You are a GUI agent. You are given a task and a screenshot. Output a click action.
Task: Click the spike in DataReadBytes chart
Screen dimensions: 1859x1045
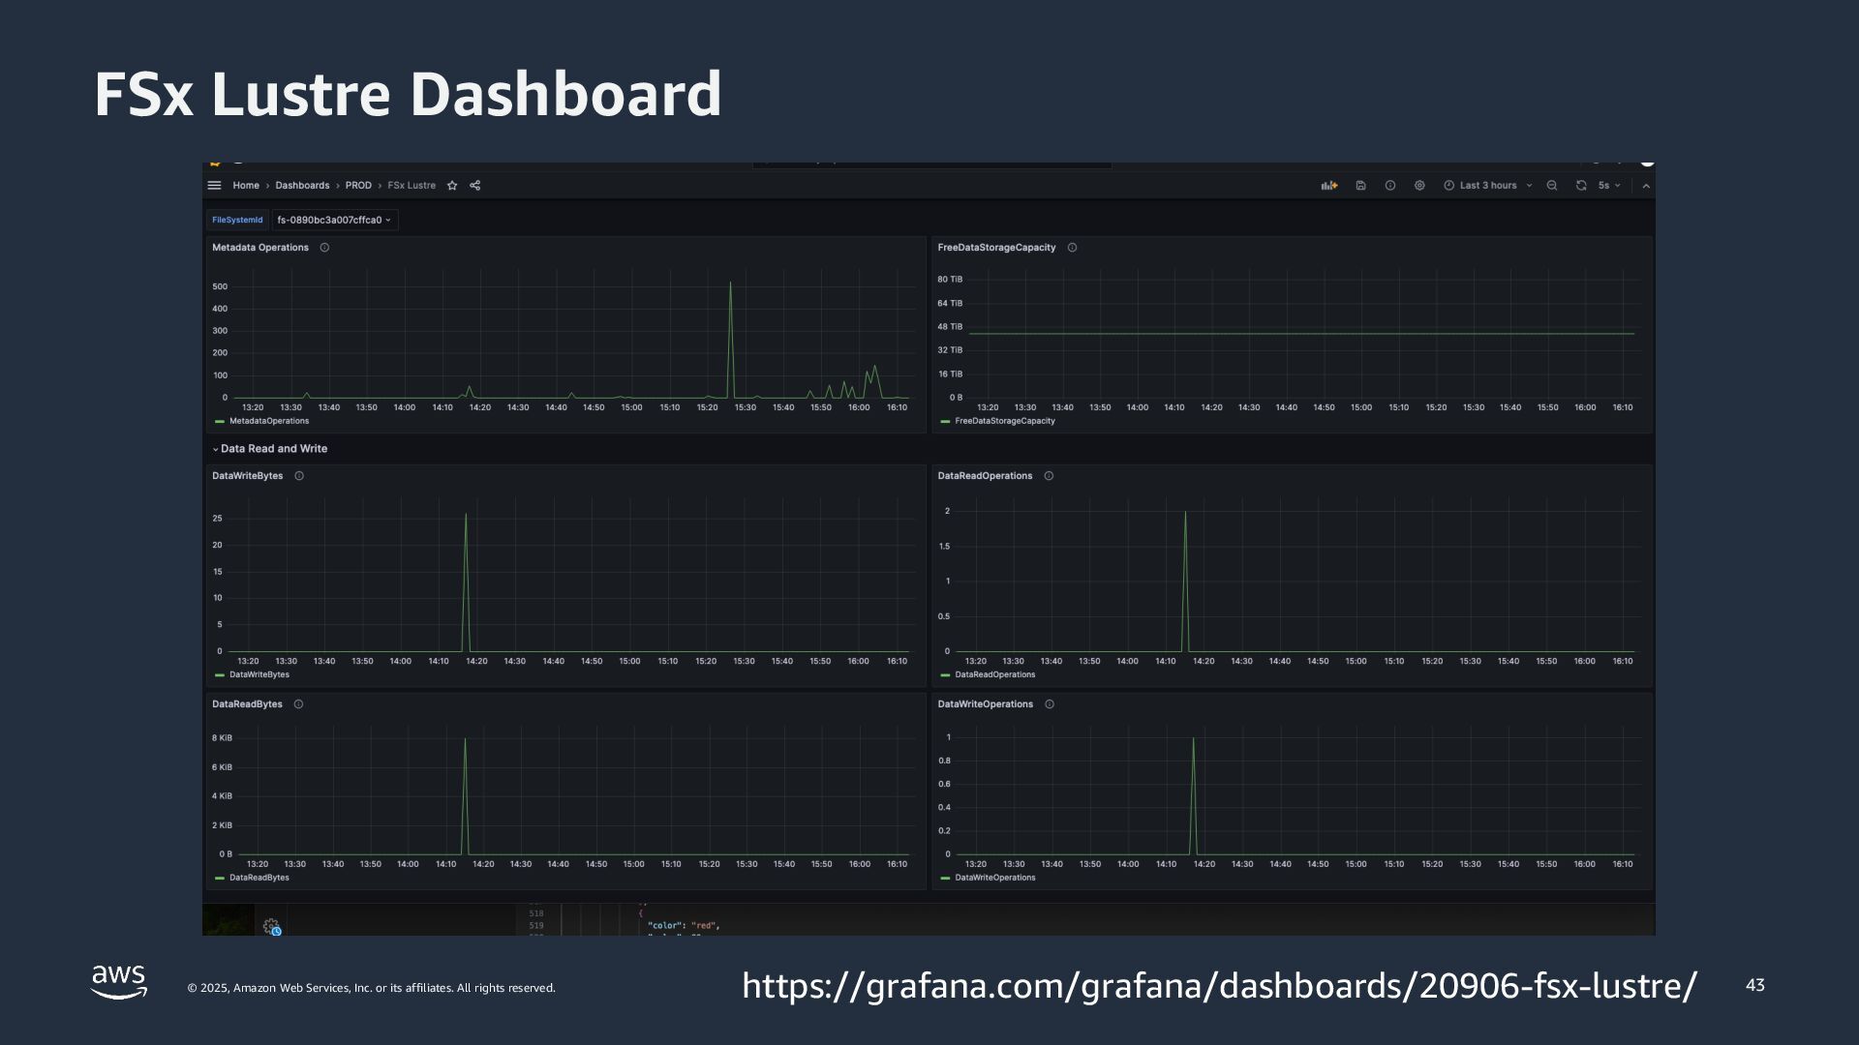point(465,742)
